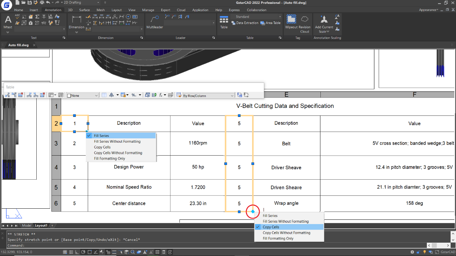This screenshot has height=256, width=456.
Task: Click the Area Table button
Action: [x=270, y=23]
